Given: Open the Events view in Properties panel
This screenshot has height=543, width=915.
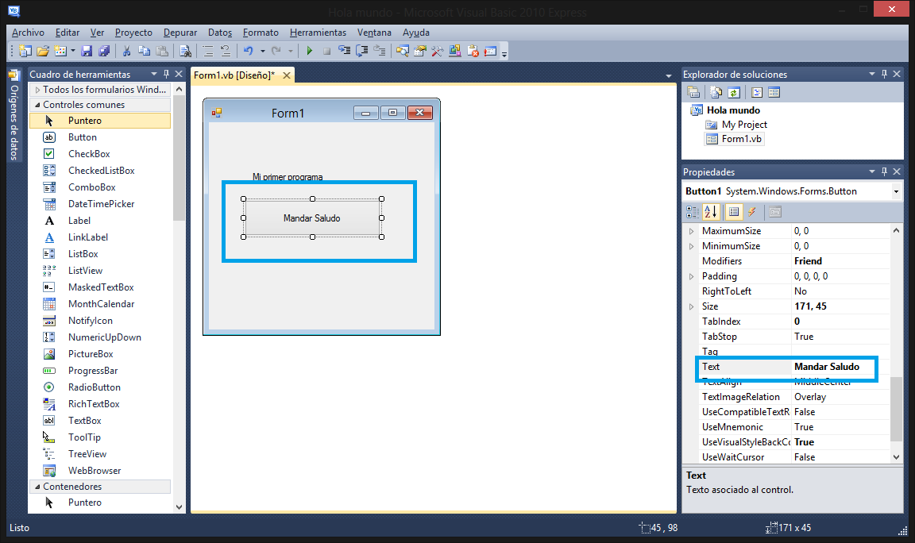Looking at the screenshot, I should tap(752, 212).
